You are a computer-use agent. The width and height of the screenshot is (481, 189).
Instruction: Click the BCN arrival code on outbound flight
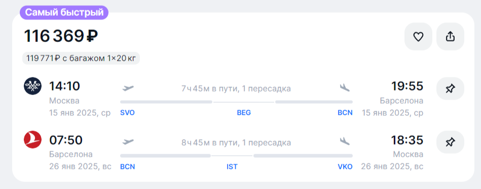(x=345, y=113)
